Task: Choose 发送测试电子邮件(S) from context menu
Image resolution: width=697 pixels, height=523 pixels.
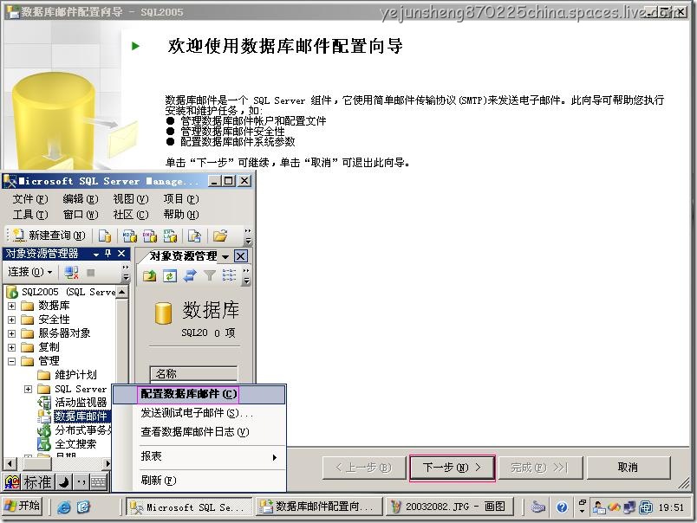Action: (x=199, y=413)
